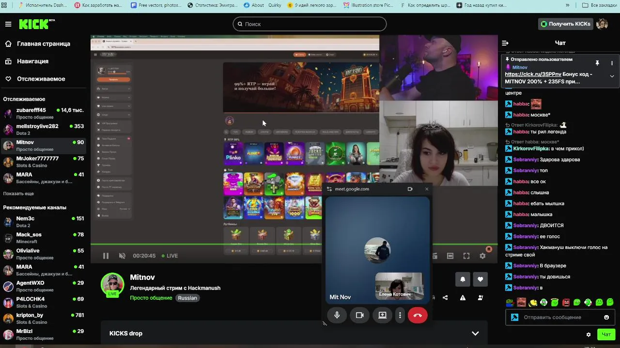Open Olivialive recommended channel
Viewport: 620px width, 348px height.
pos(44,254)
